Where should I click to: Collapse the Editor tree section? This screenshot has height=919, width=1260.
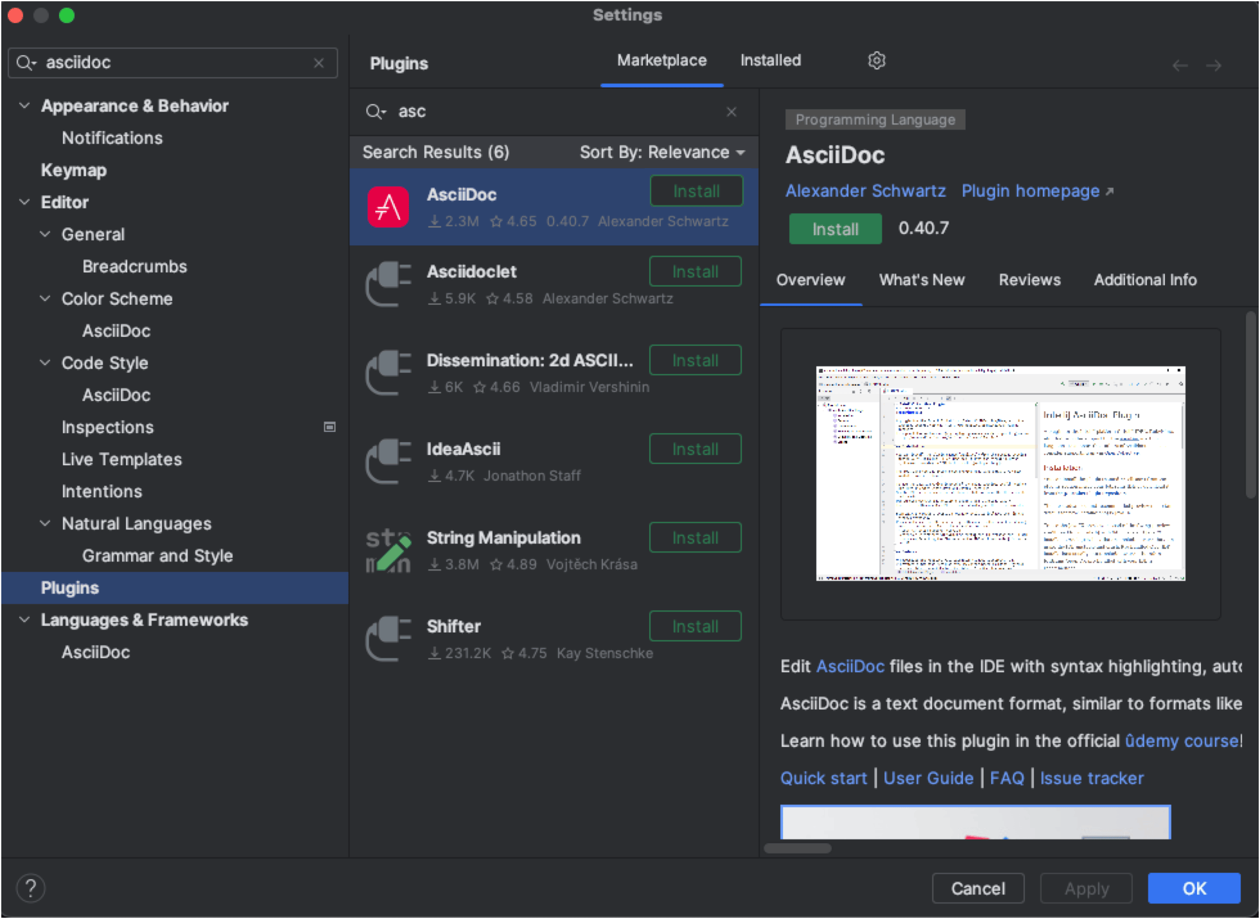click(x=24, y=202)
